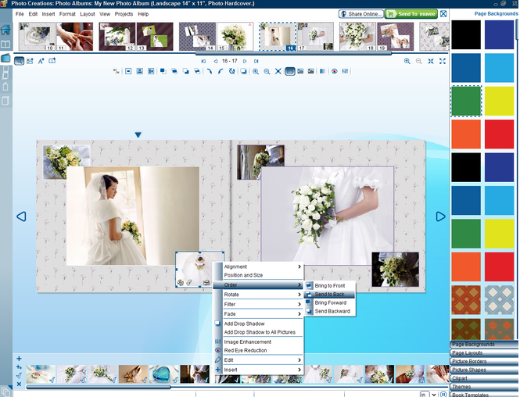Pick the first yellow background swatch
Viewport: 520px width, 397px height.
point(499,101)
